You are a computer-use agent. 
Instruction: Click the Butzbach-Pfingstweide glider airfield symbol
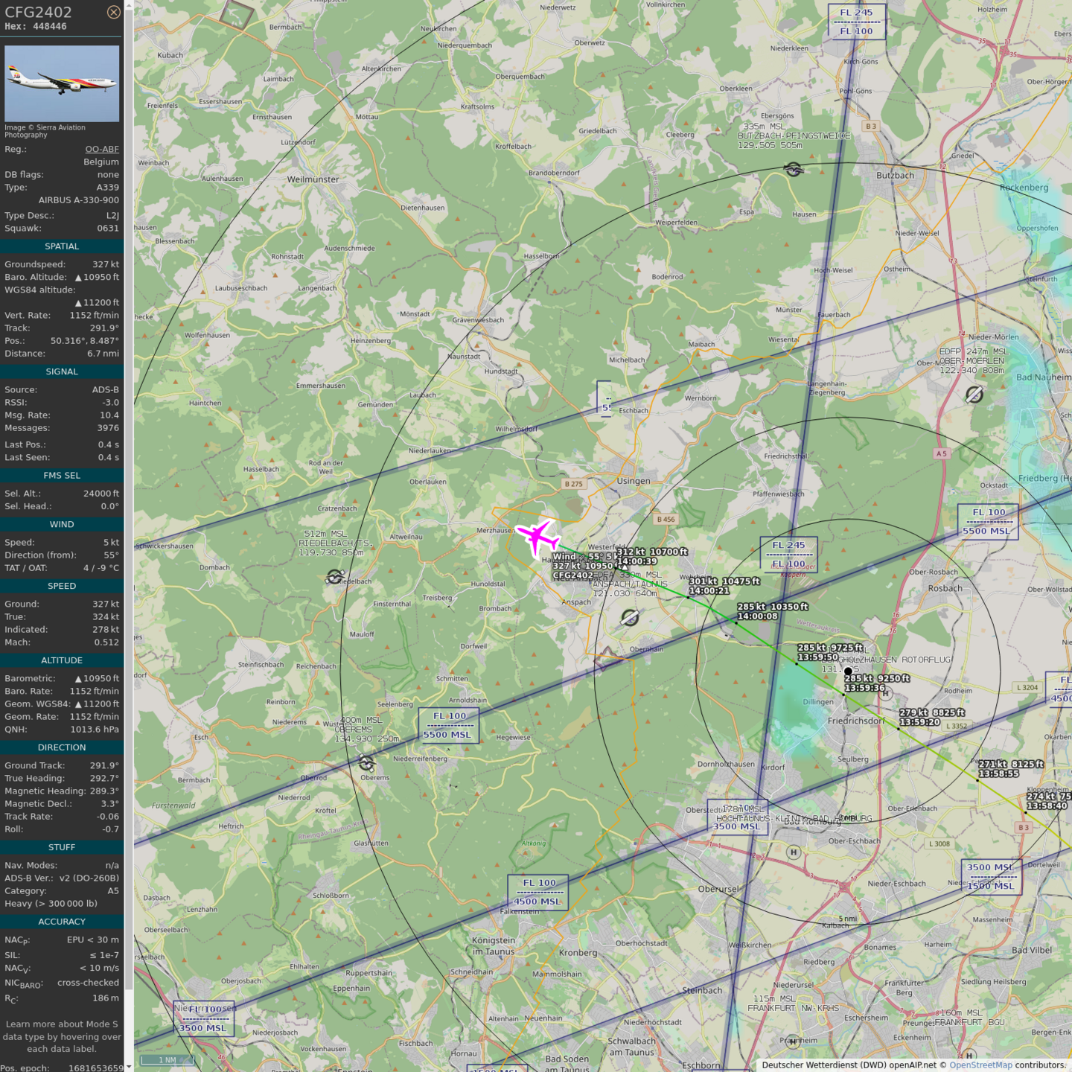point(794,170)
